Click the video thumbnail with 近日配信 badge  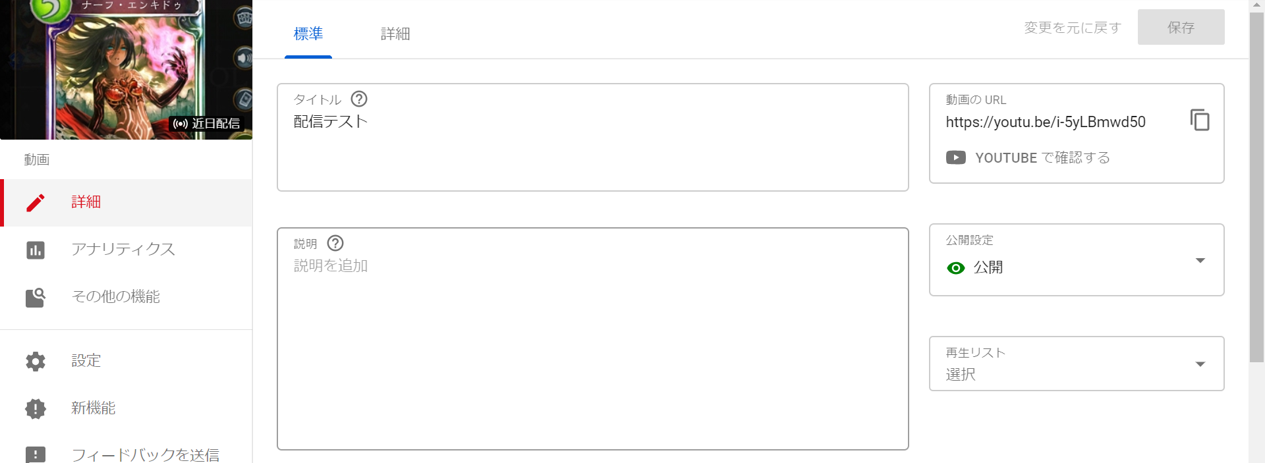[x=126, y=69]
